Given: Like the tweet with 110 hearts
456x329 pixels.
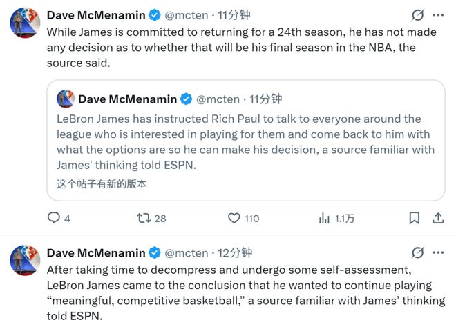Looking at the screenshot, I should pos(234,218).
